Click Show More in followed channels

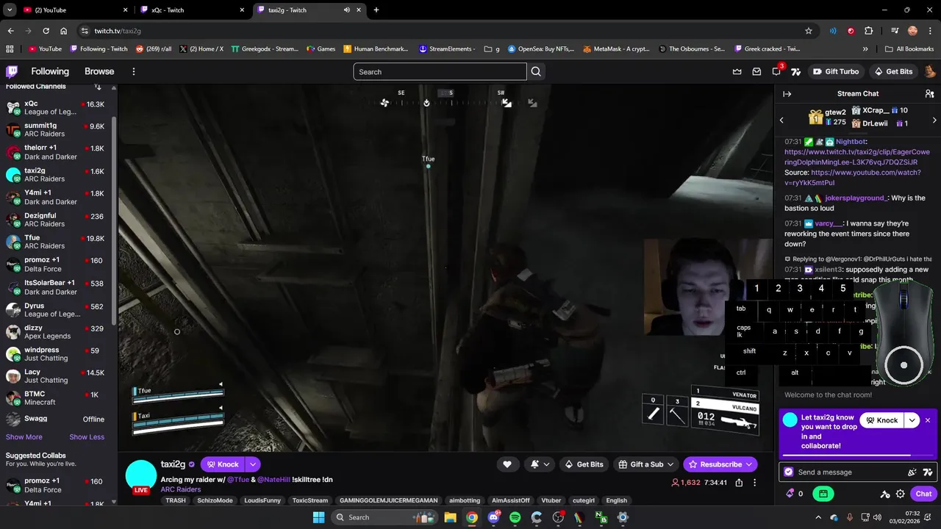point(24,437)
